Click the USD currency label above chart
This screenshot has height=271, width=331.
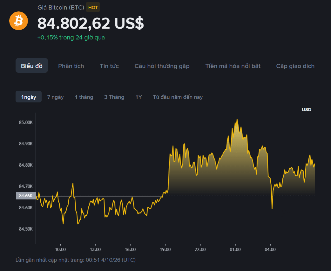(x=307, y=109)
